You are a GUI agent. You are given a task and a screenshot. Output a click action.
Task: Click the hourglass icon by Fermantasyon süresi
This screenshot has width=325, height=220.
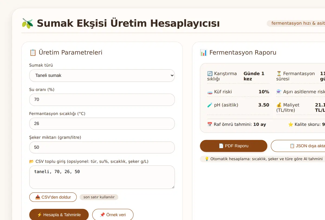[x=279, y=74]
